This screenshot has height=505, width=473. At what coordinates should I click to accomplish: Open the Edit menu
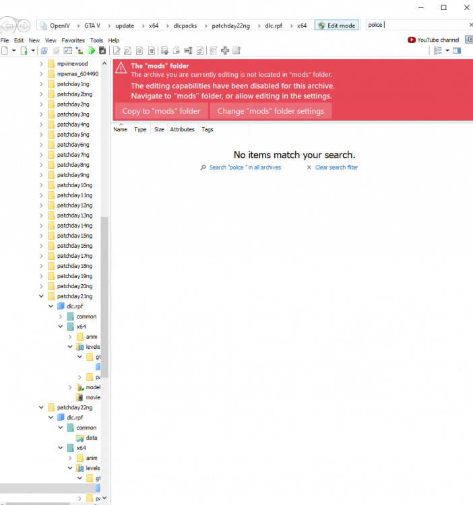(19, 40)
